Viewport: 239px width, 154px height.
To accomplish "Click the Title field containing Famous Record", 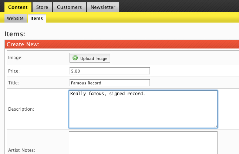I will [110, 83].
